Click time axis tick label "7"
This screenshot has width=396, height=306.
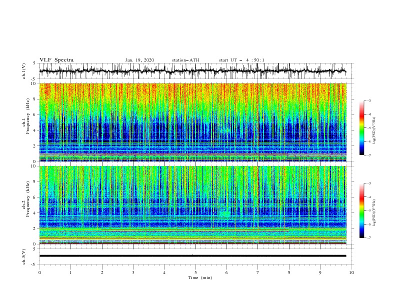pyautogui.click(x=258, y=272)
